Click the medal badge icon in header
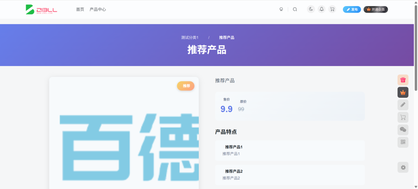Viewport: 418px width, 189px height. 281,9
